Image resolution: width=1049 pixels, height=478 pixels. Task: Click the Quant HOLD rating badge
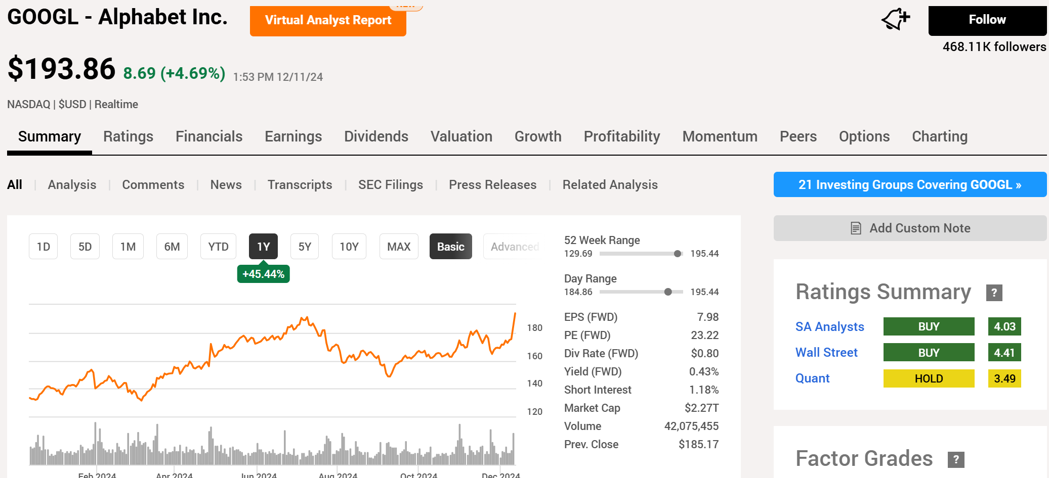929,378
